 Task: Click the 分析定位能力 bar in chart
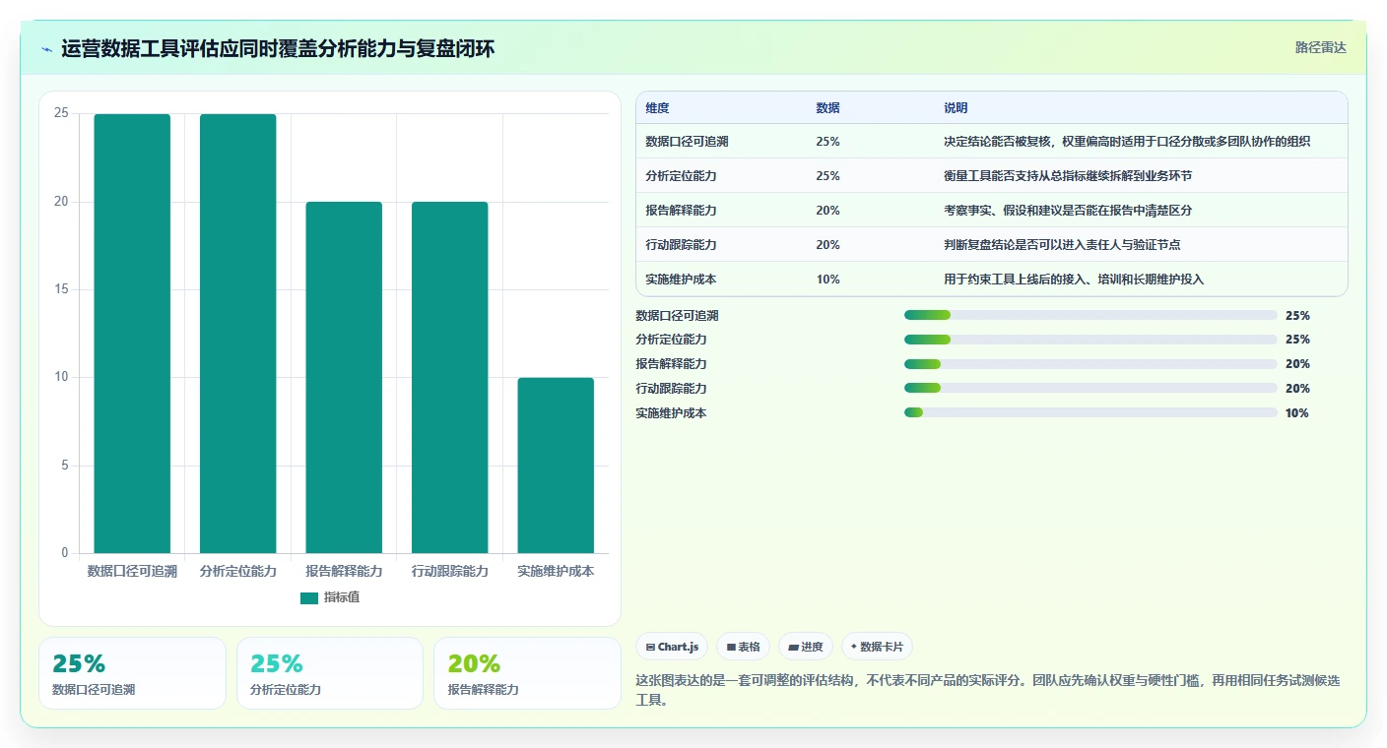click(x=237, y=334)
